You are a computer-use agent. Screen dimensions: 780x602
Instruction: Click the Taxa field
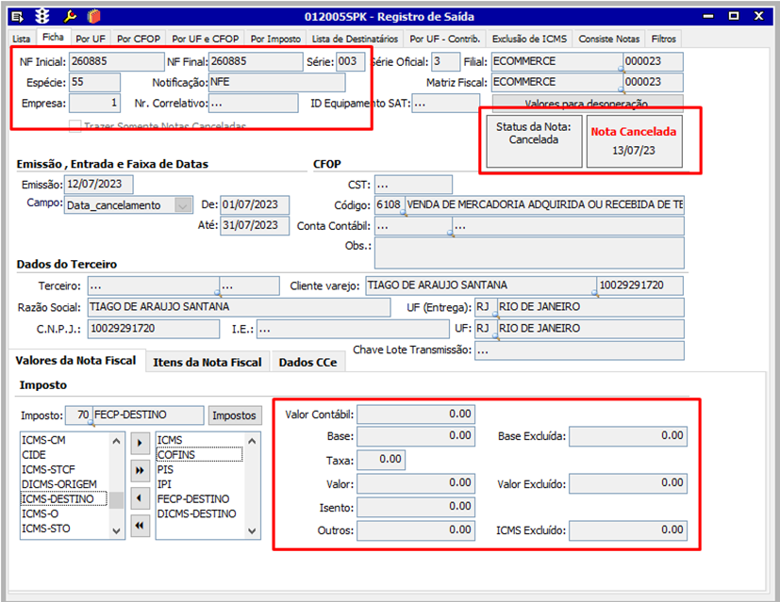381,460
